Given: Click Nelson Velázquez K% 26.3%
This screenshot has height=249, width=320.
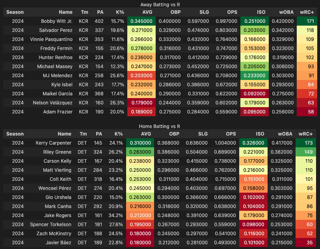Looking at the screenshot, I should point(117,103).
